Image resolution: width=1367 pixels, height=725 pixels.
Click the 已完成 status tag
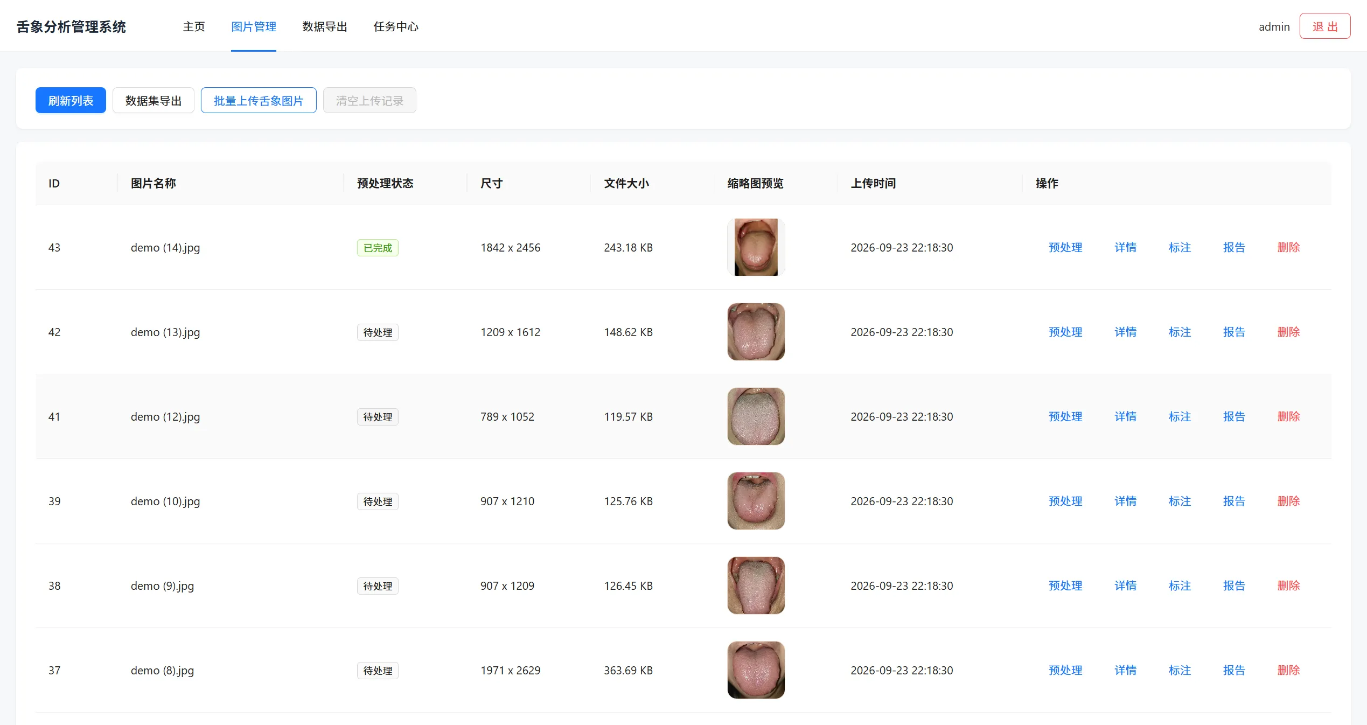pyautogui.click(x=378, y=248)
